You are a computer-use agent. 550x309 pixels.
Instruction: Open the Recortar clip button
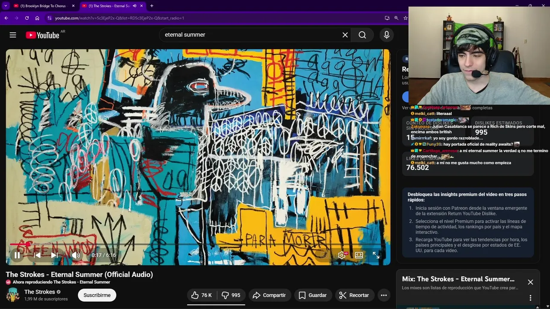click(354, 295)
